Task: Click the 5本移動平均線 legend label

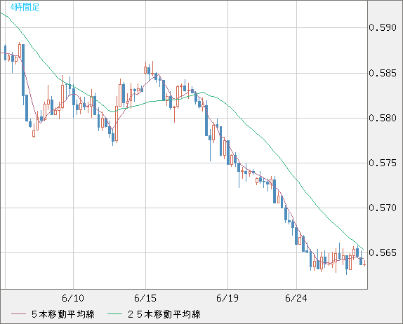Action: (x=63, y=314)
